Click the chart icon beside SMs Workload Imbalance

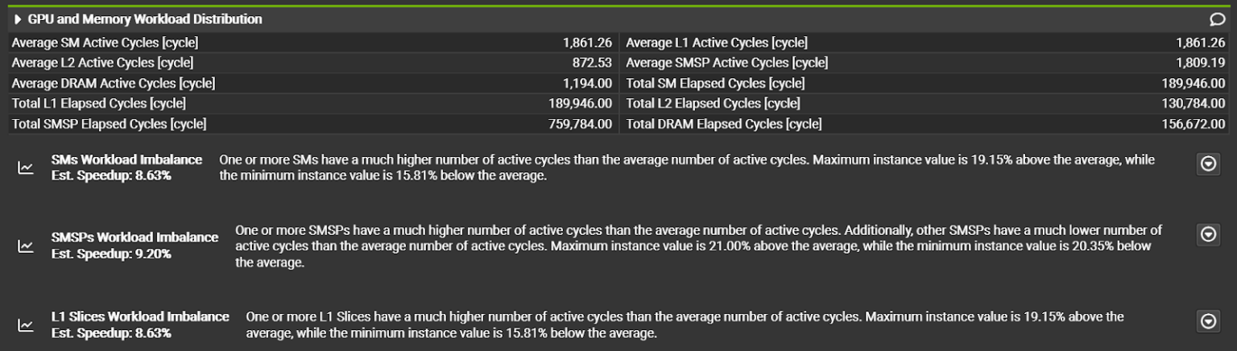pos(26,167)
